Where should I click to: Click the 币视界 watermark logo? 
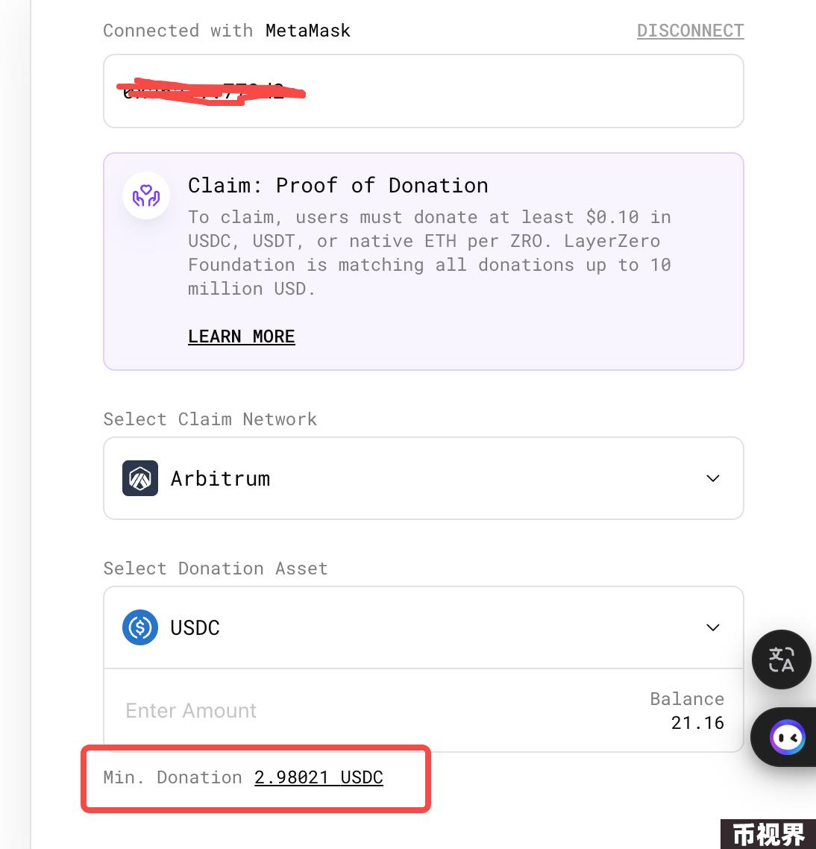(768, 834)
